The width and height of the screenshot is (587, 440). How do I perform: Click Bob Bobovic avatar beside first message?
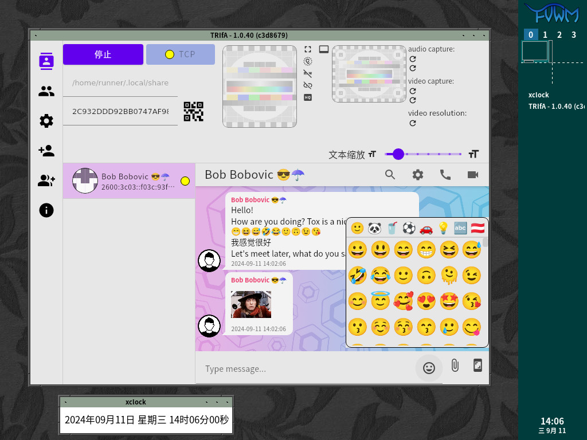[209, 261]
